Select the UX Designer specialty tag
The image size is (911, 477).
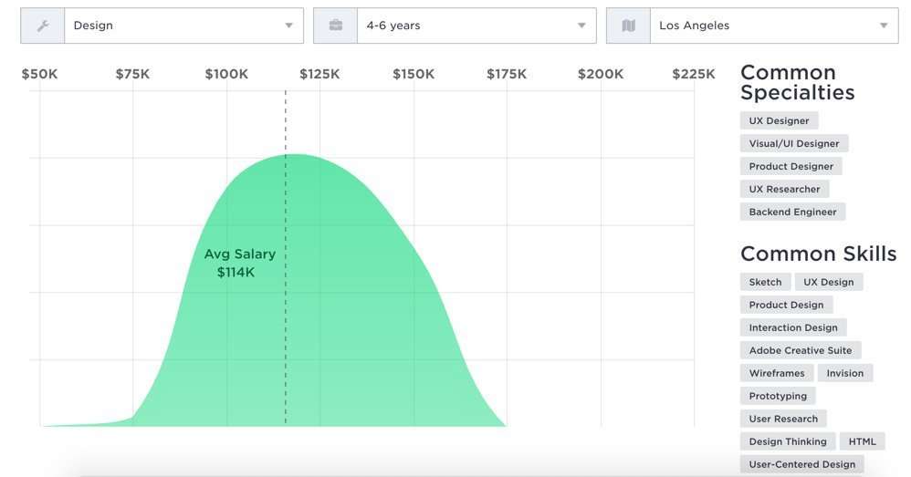click(780, 120)
